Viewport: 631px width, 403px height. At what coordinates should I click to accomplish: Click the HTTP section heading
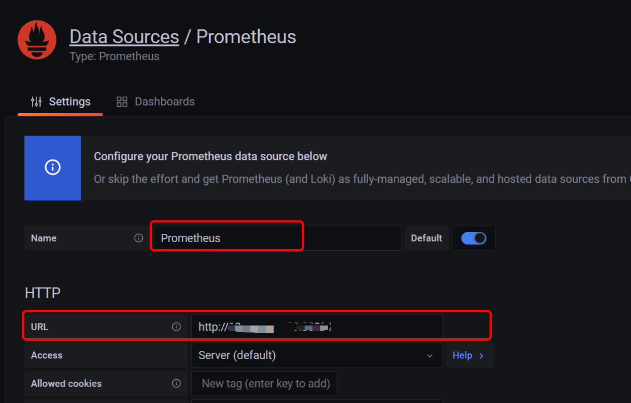click(x=43, y=293)
